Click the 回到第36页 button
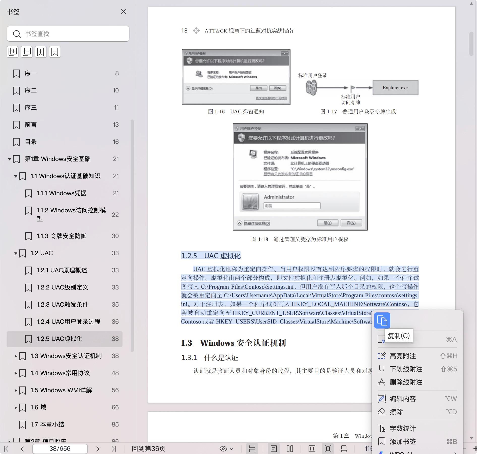Screen dimensions: 477x454 coord(148,449)
